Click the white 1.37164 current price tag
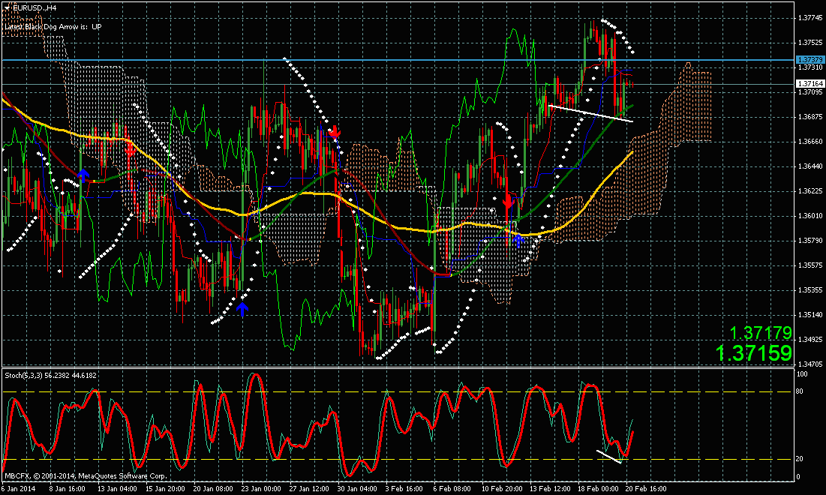 tap(809, 84)
